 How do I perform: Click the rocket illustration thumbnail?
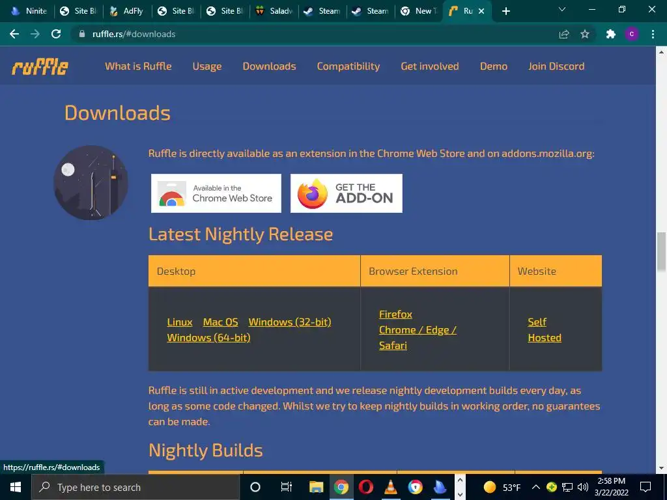tap(91, 182)
